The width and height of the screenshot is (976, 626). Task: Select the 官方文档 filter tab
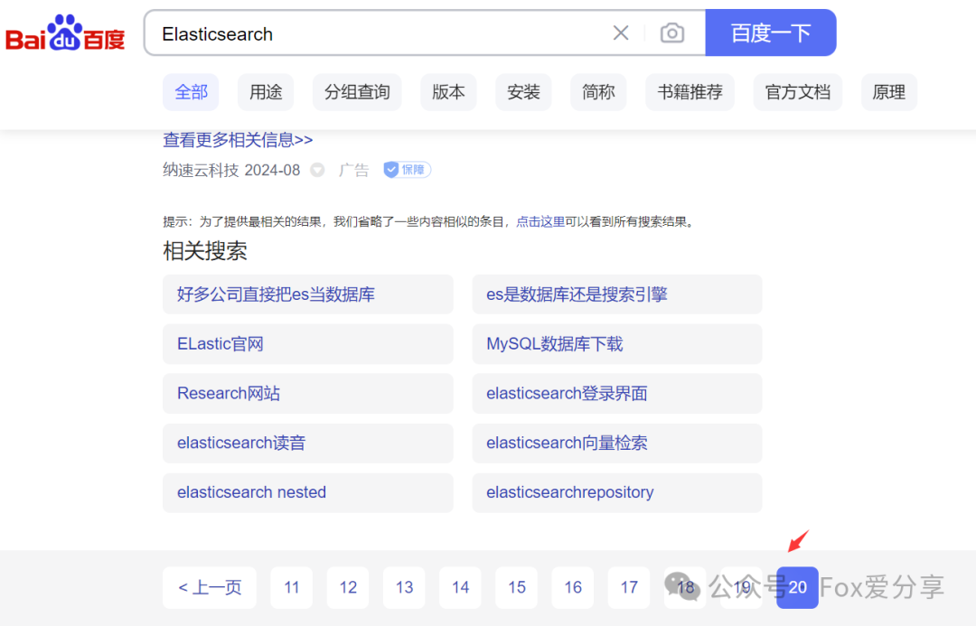click(x=798, y=92)
